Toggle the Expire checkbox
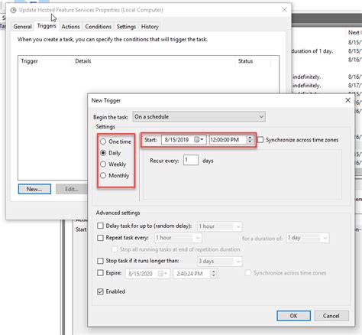Screen dimensions: 362x335 click(100, 273)
